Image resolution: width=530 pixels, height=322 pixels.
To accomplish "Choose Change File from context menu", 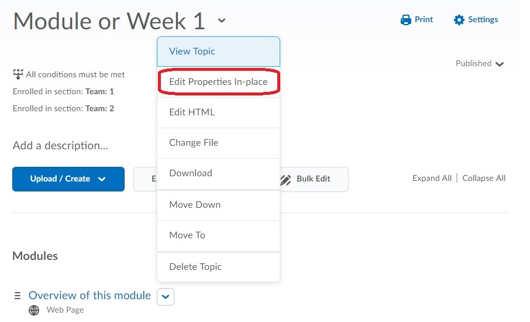I will point(218,143).
